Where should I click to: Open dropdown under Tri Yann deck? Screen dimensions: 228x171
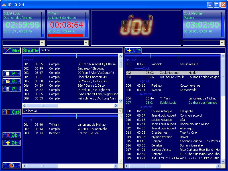86,43
